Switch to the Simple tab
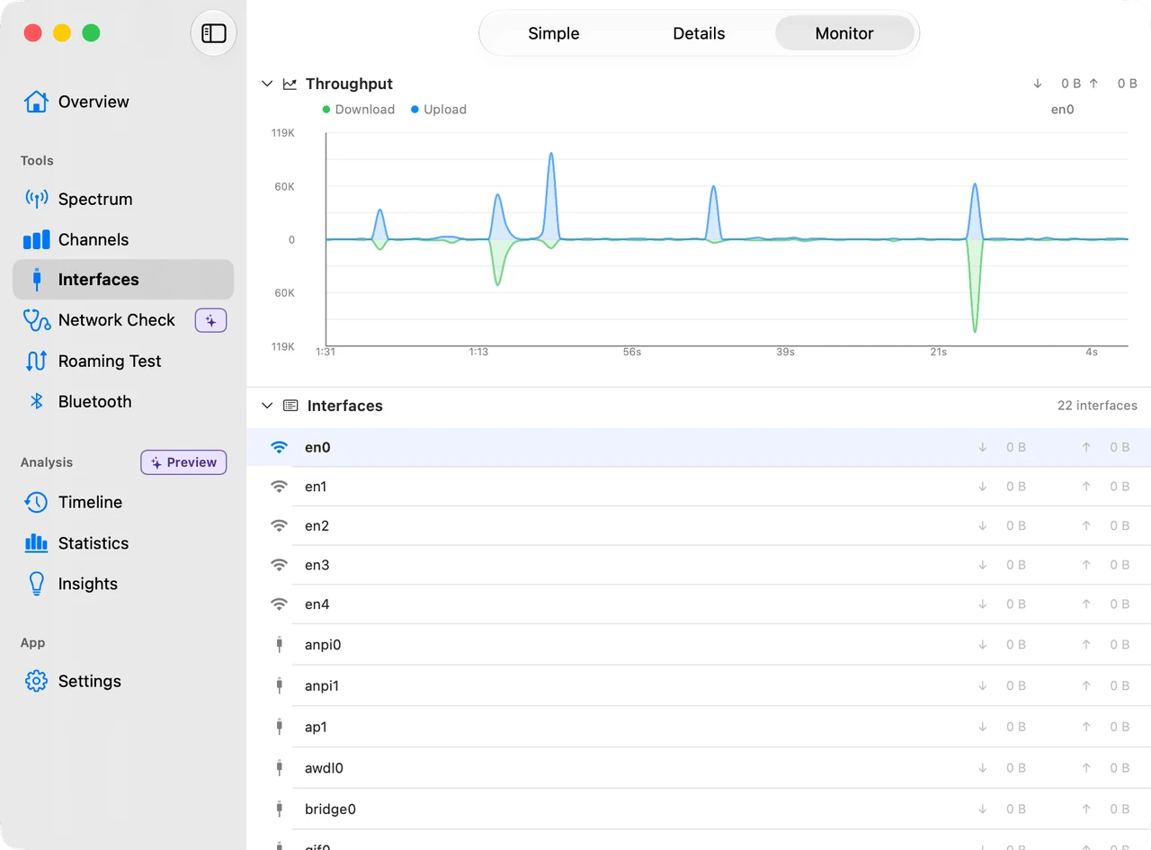This screenshot has width=1151, height=850. coord(554,33)
